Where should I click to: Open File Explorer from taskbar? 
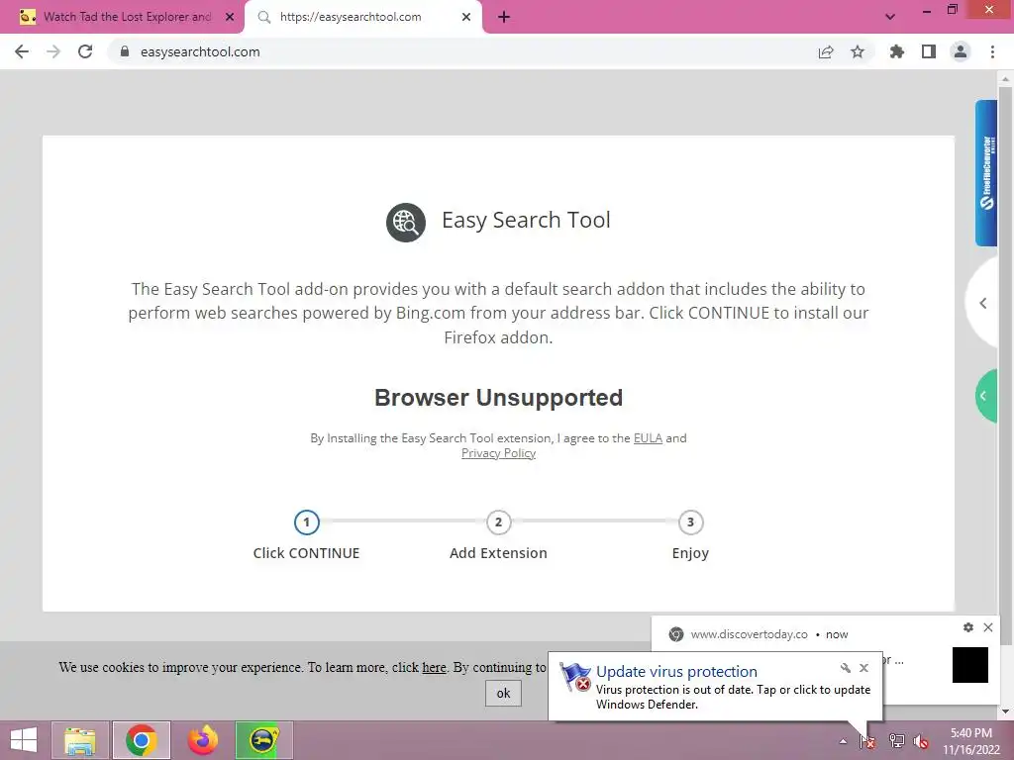click(80, 740)
